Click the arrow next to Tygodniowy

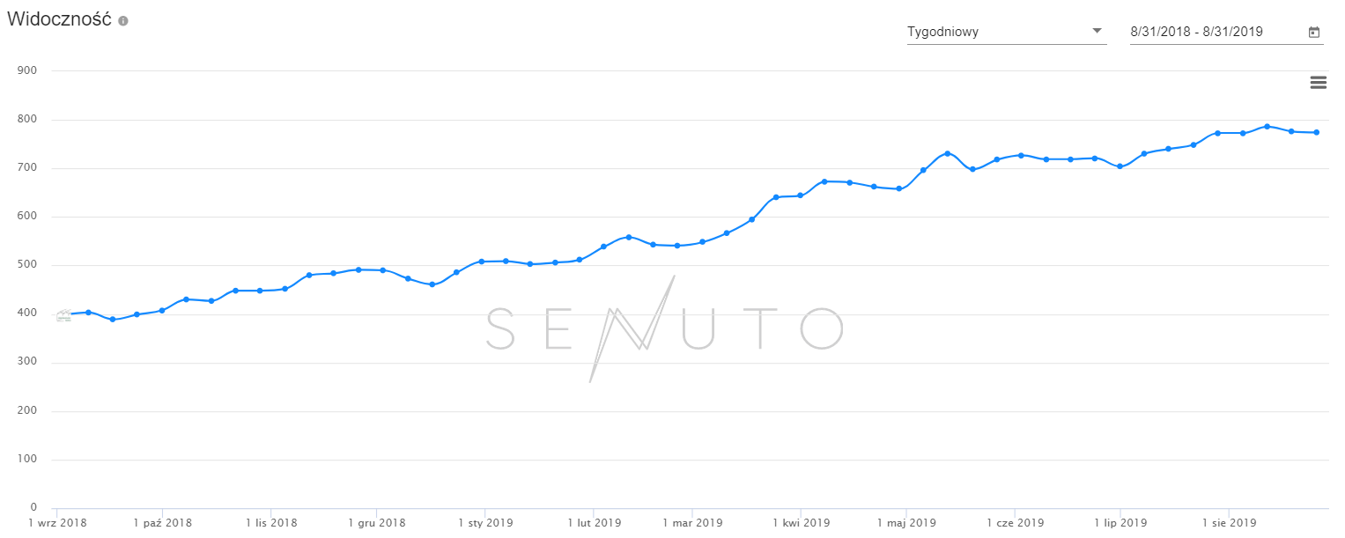pos(1097,31)
